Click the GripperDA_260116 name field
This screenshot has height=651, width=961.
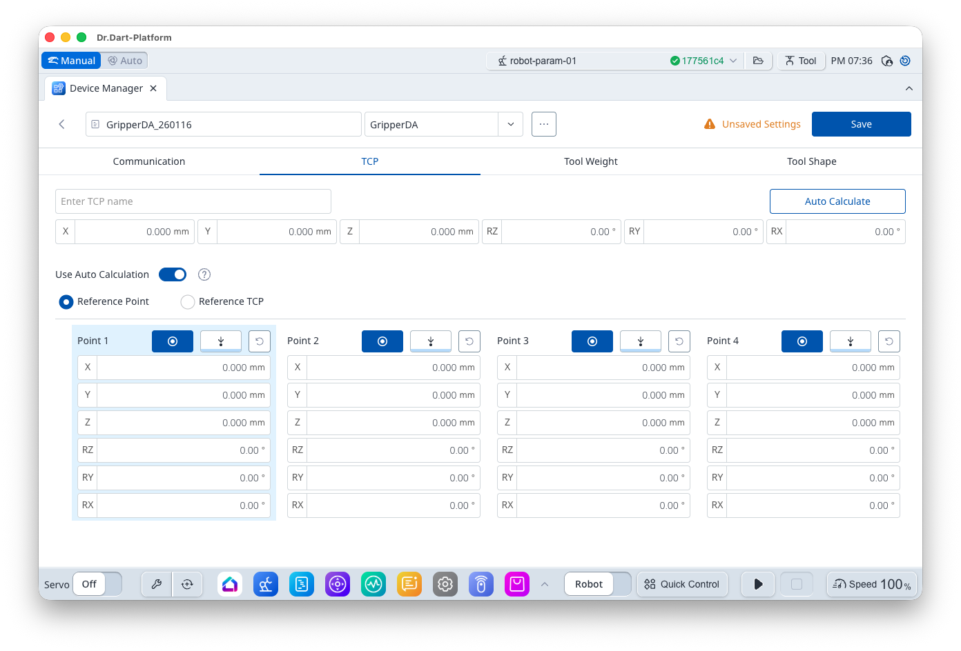[x=224, y=124]
